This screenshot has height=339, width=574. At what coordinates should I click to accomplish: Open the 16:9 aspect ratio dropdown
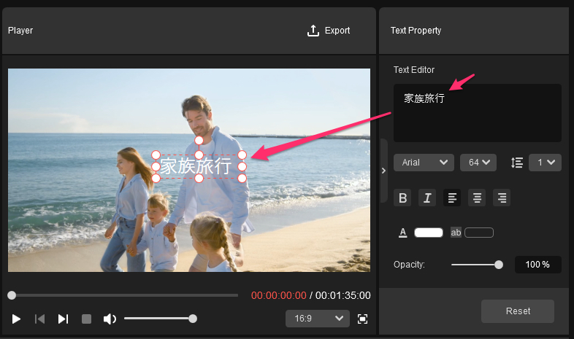(x=318, y=319)
